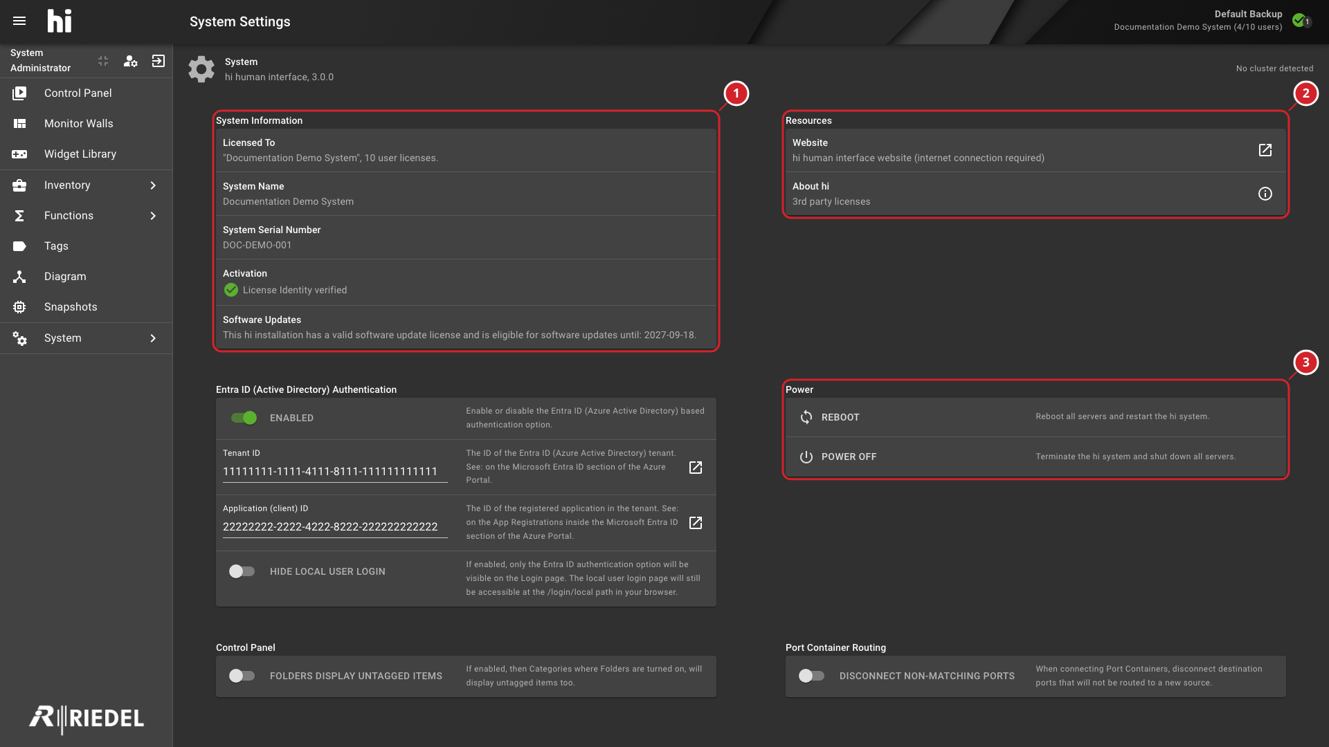Screen dimensions: 1329x747
Task: Click the Control Panel sidebar icon
Action: point(19,93)
